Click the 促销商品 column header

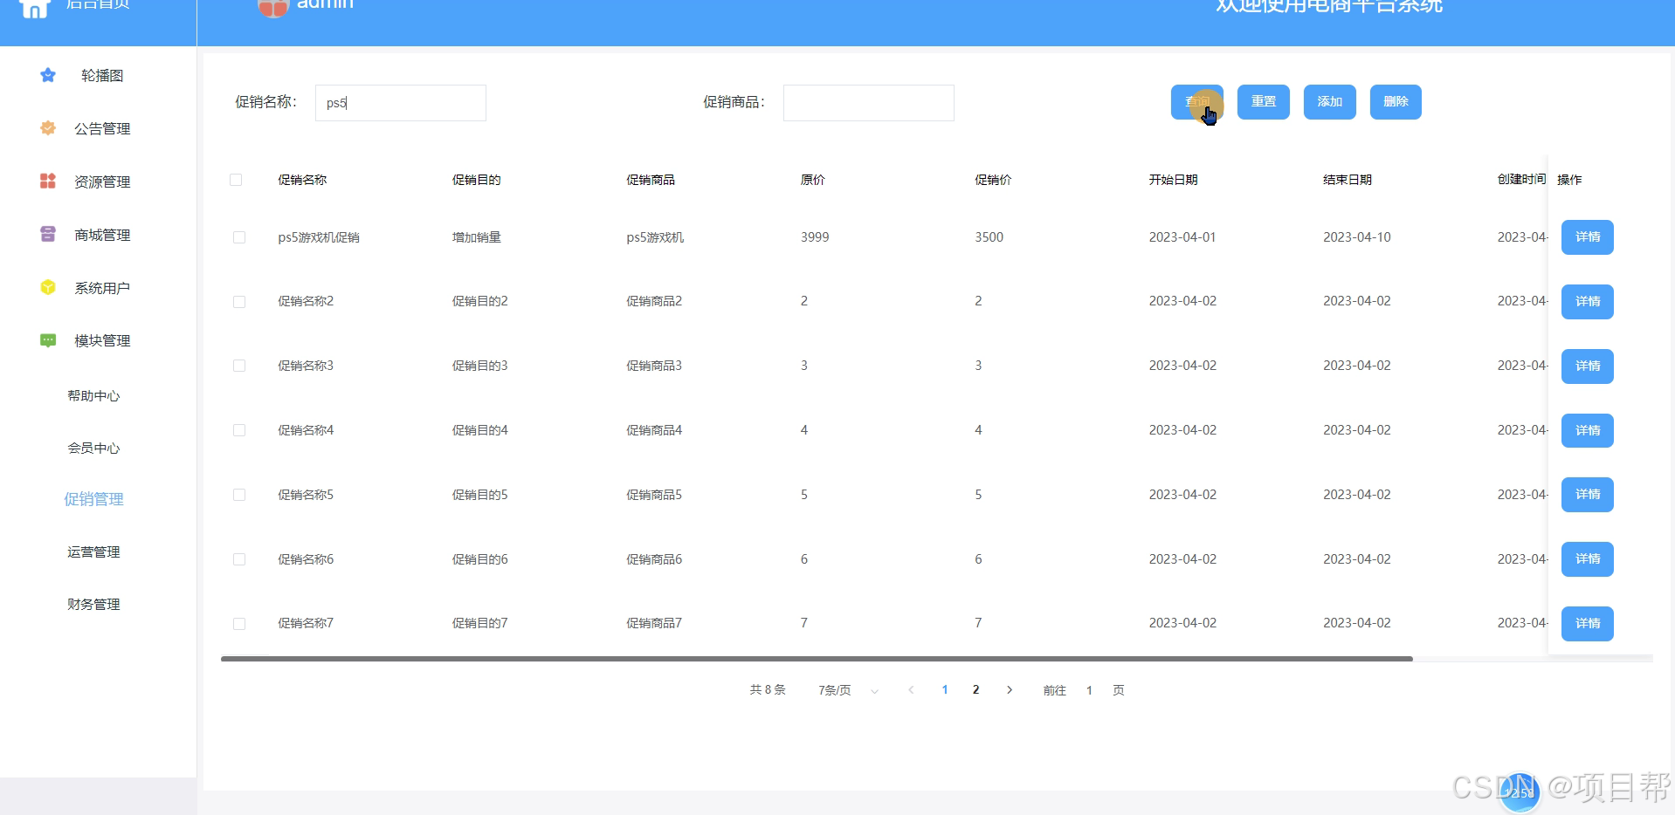tap(651, 180)
